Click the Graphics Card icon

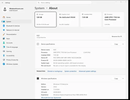(60, 14)
